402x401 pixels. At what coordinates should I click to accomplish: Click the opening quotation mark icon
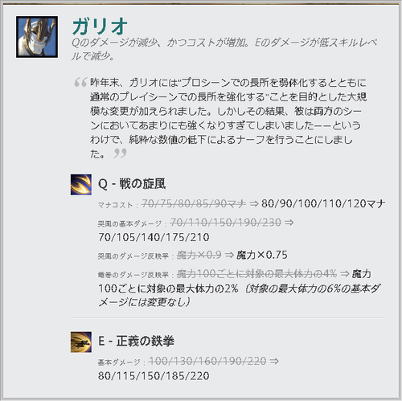[x=80, y=82]
